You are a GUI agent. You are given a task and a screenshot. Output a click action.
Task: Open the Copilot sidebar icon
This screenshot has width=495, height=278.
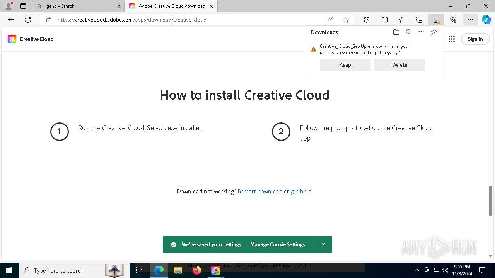[486, 20]
